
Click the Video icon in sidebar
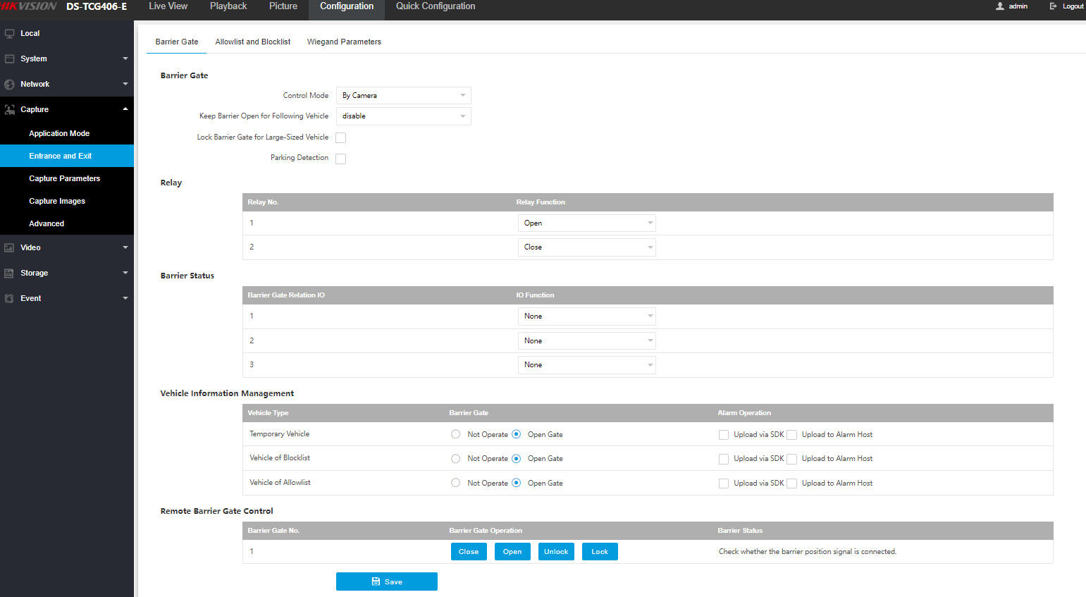(x=10, y=248)
